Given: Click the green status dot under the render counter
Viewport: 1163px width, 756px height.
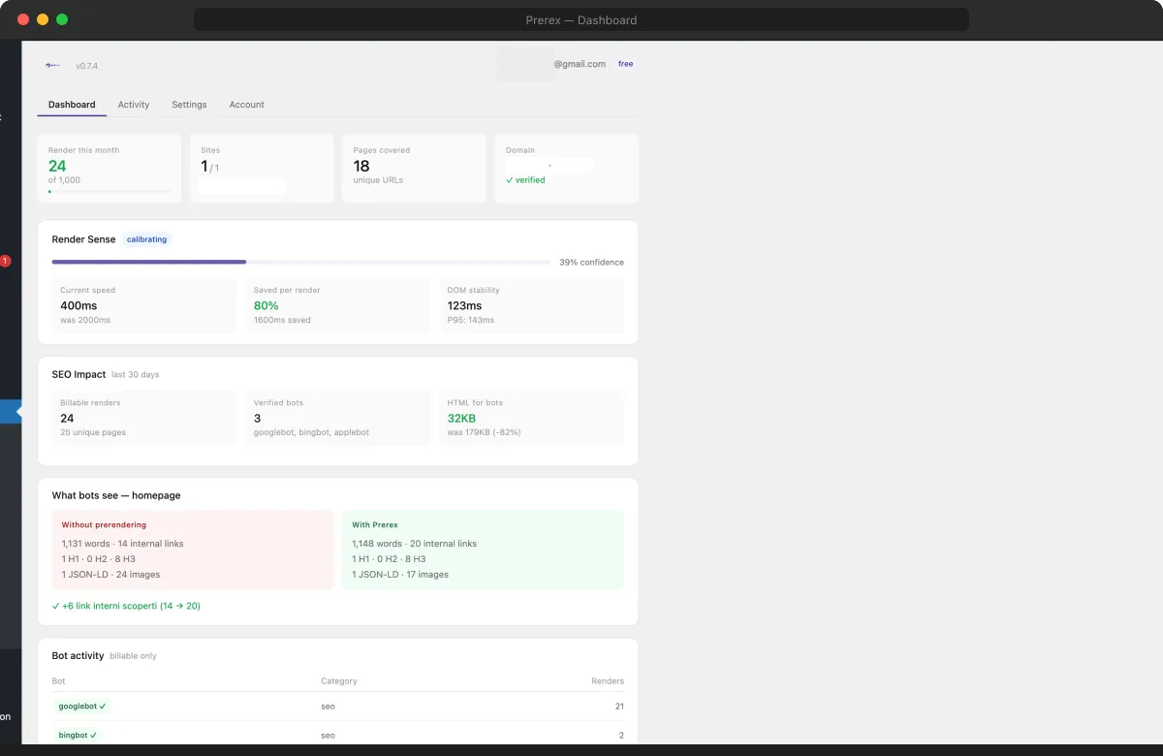Looking at the screenshot, I should point(49,191).
